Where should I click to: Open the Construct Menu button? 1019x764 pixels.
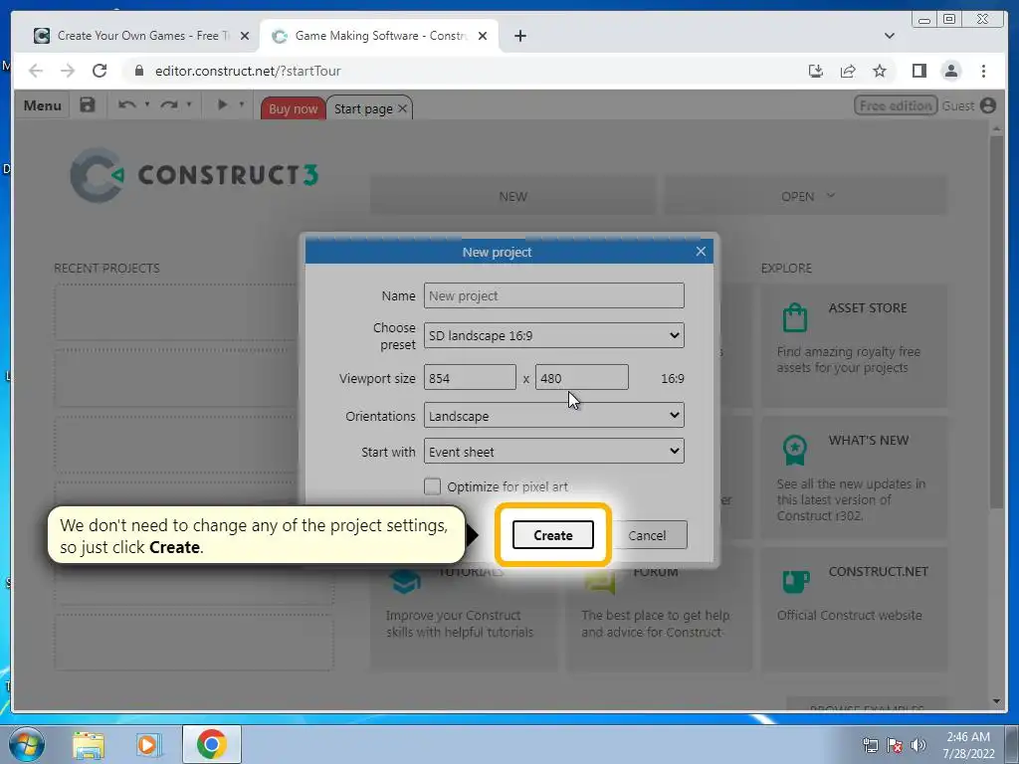[42, 105]
